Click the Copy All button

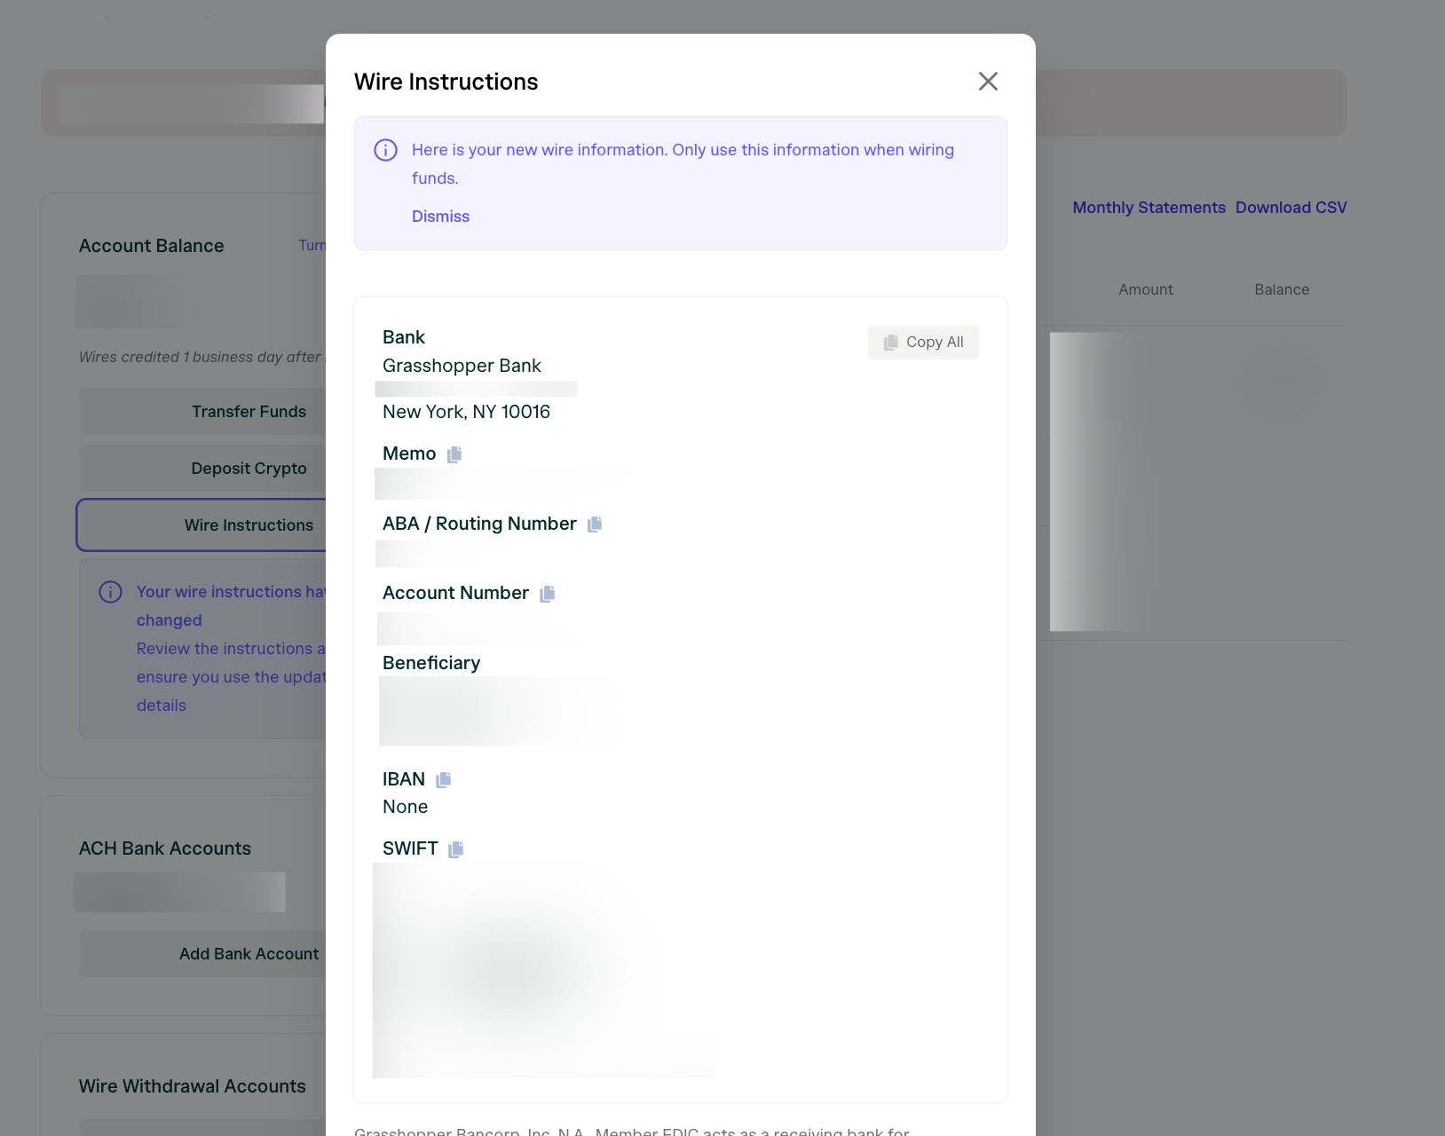(923, 343)
